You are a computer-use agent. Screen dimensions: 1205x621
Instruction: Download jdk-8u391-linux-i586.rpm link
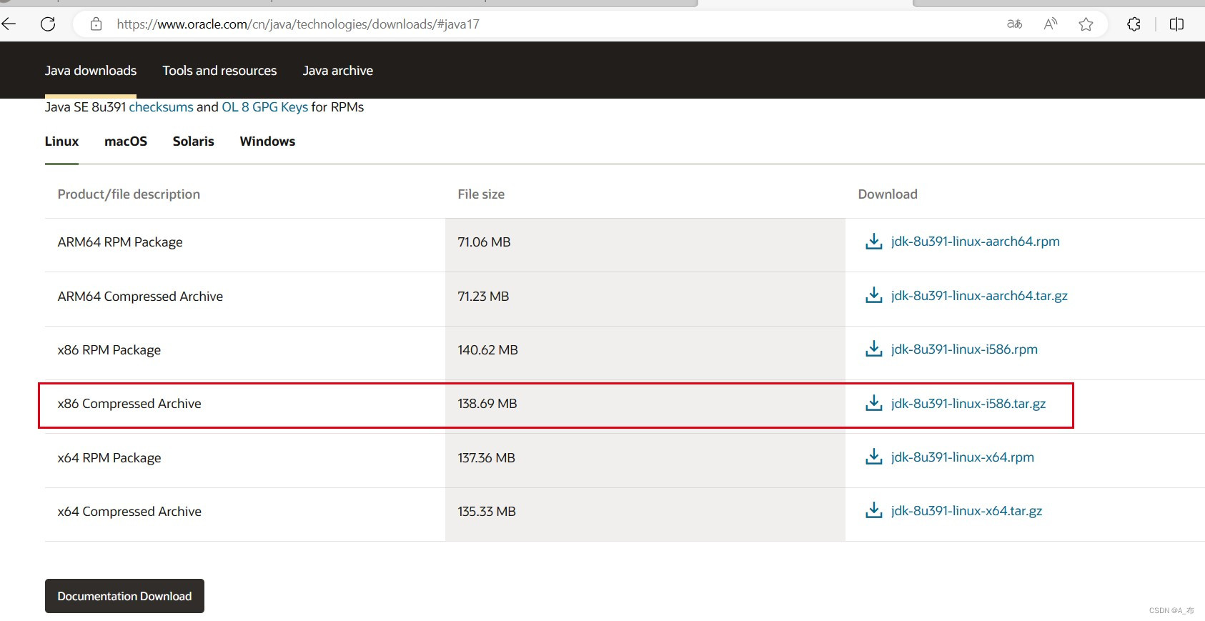tap(964, 349)
